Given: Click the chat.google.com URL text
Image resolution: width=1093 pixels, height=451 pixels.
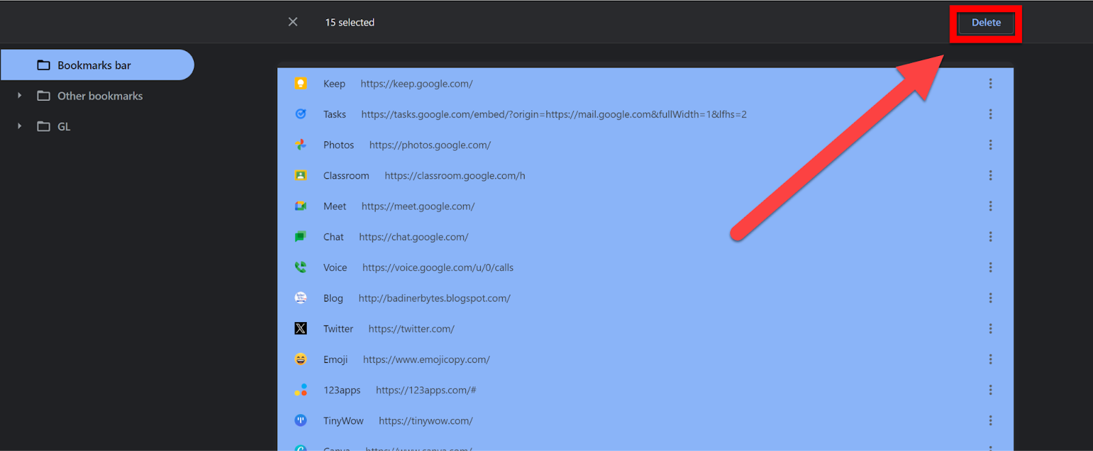Looking at the screenshot, I should click(414, 237).
